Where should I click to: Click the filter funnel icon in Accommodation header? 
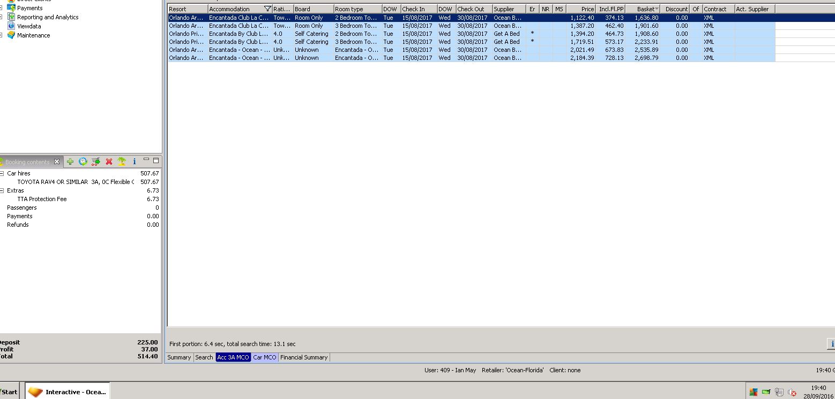coord(268,9)
